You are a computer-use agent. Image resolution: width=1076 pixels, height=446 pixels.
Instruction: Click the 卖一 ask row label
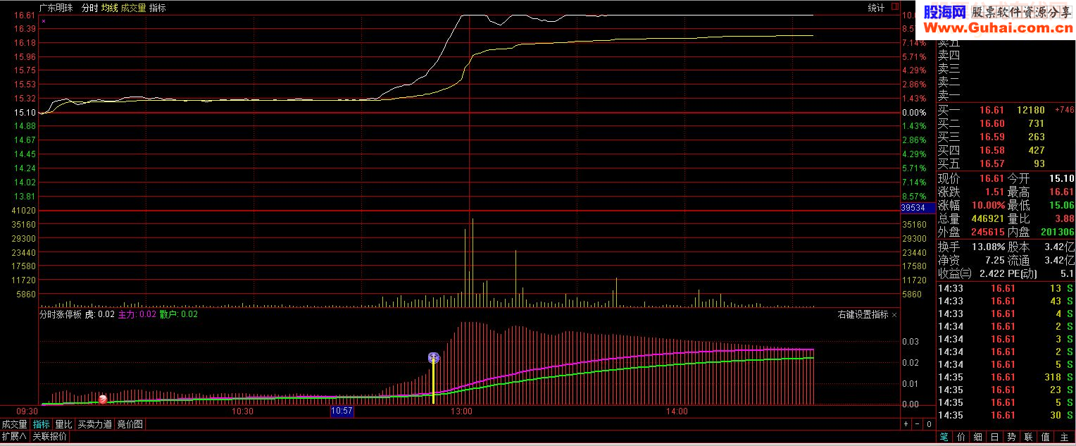(x=949, y=96)
